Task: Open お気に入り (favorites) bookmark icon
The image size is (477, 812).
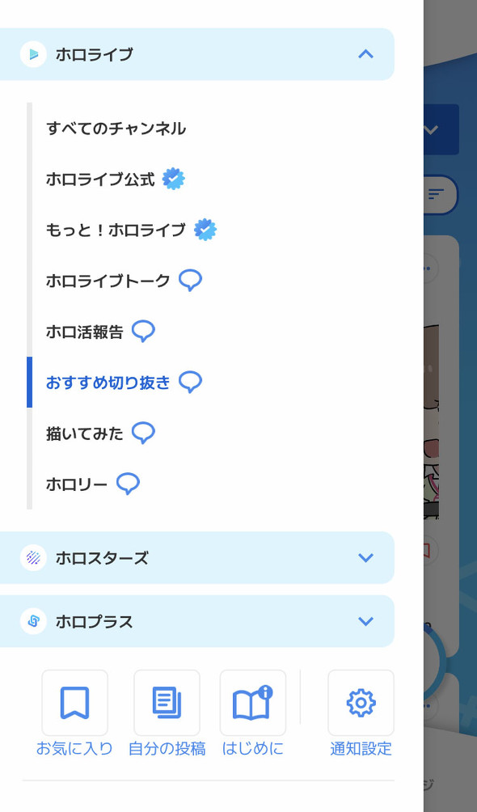Action: point(75,703)
